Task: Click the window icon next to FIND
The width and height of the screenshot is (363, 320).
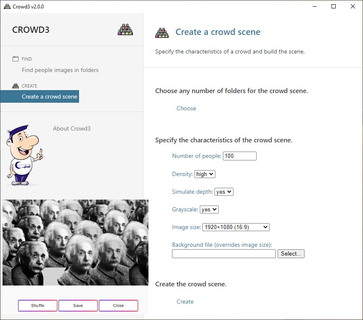Action: 16,59
